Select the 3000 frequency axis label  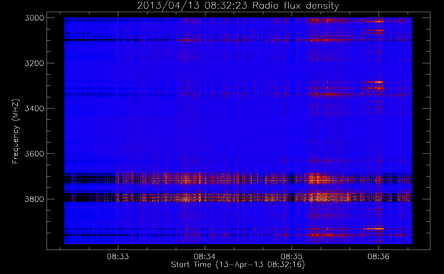tap(34, 18)
